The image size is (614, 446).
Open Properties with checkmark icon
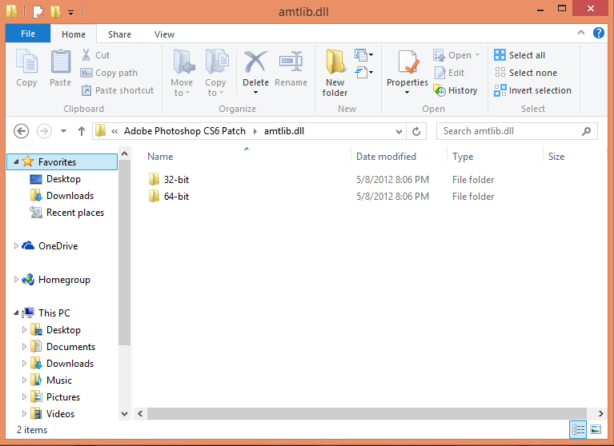point(407,62)
